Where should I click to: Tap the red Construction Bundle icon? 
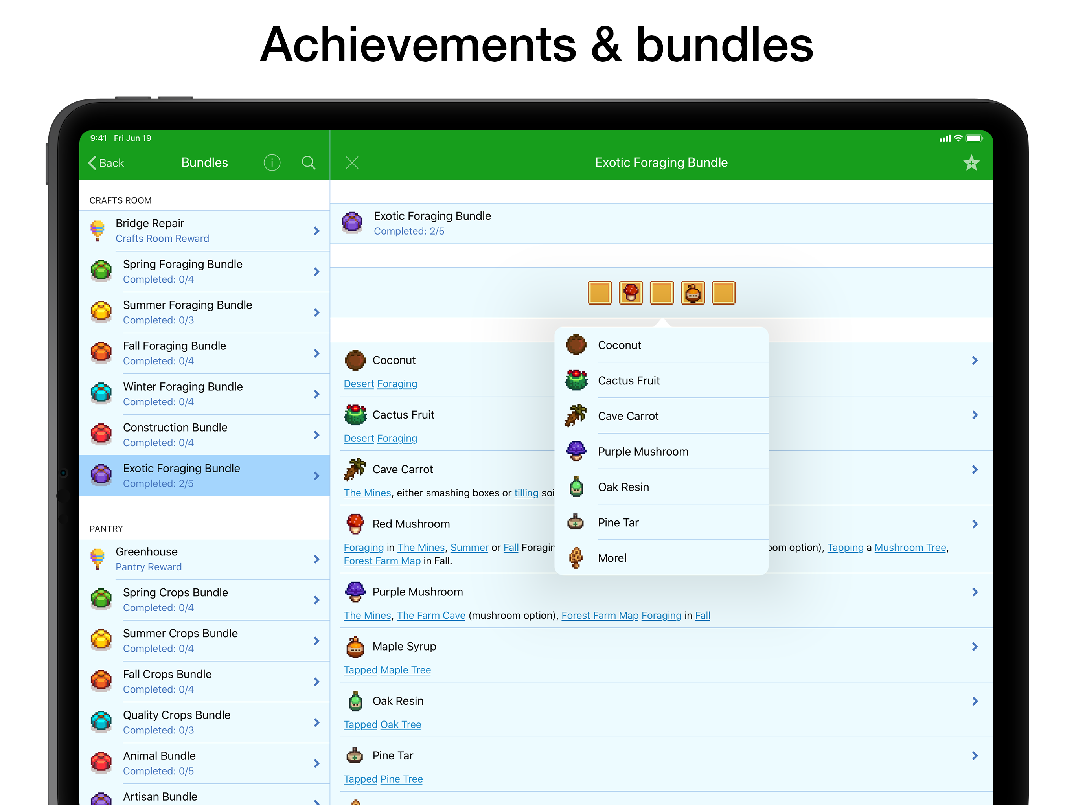101,434
